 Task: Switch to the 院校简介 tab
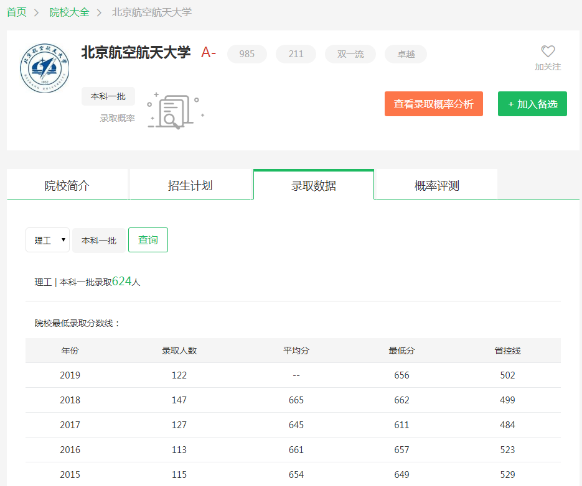(x=67, y=185)
